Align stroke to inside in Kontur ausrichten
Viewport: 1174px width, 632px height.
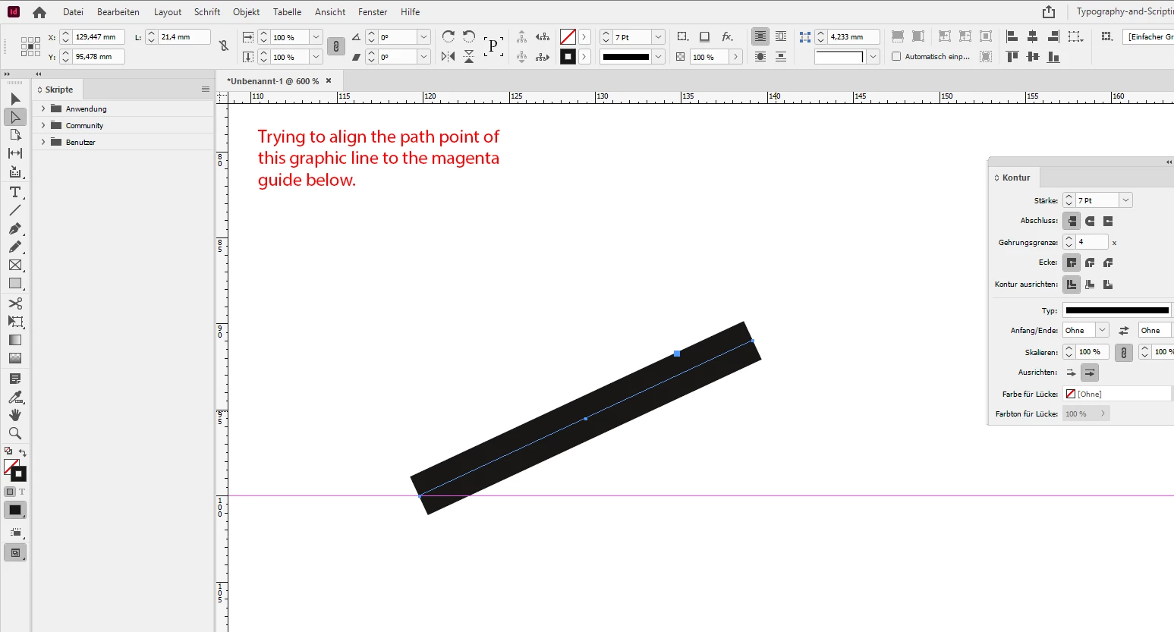point(1090,285)
